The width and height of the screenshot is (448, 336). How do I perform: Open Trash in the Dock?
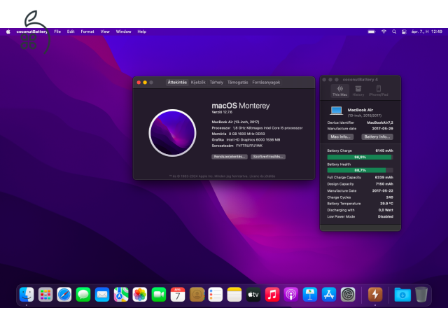[421, 295]
